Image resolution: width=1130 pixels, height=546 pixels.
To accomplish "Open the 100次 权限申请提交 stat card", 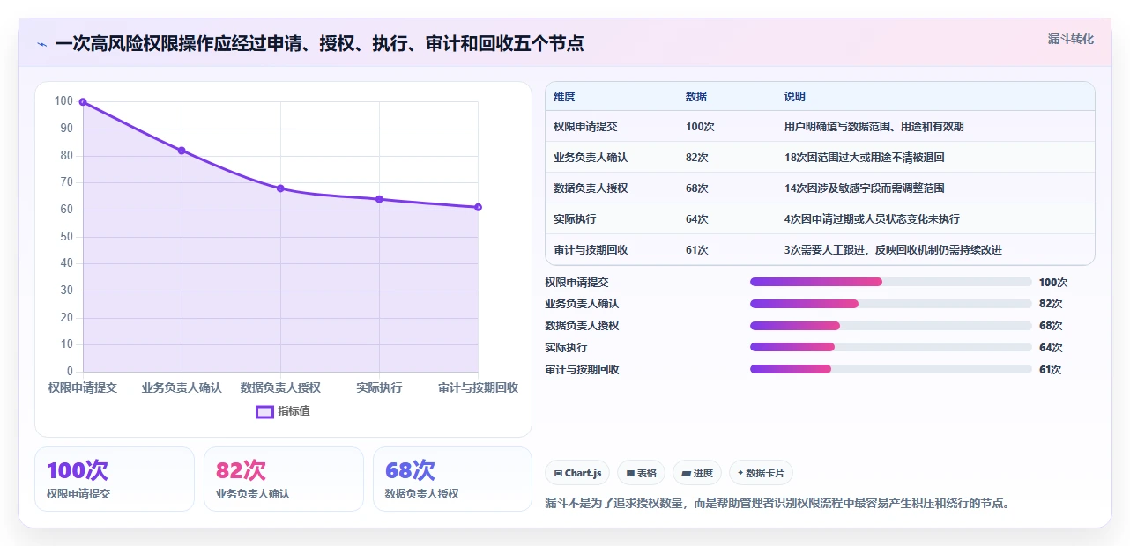I will pos(115,479).
